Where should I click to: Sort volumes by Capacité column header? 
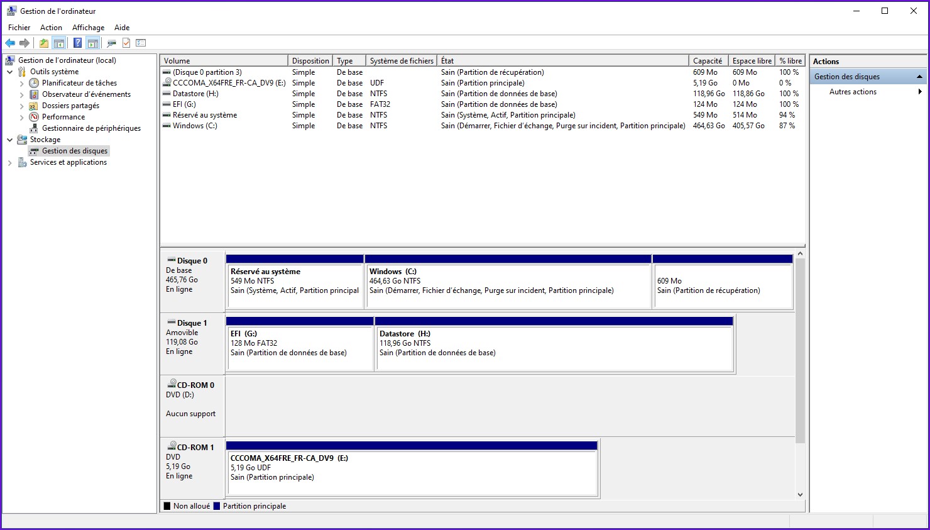pyautogui.click(x=708, y=61)
